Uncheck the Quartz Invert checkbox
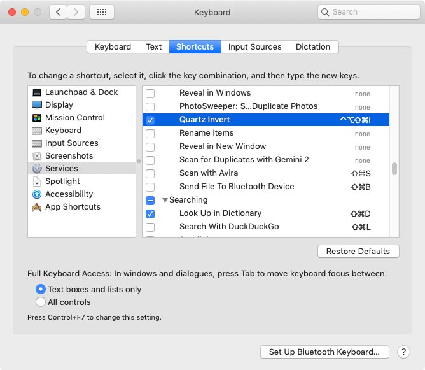 150,120
